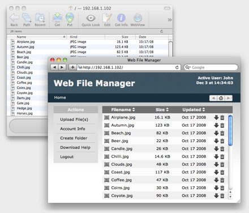Image resolution: width=249 pixels, height=213 pixels.
Task: Sort web list by Updated header
Action: [x=194, y=110]
